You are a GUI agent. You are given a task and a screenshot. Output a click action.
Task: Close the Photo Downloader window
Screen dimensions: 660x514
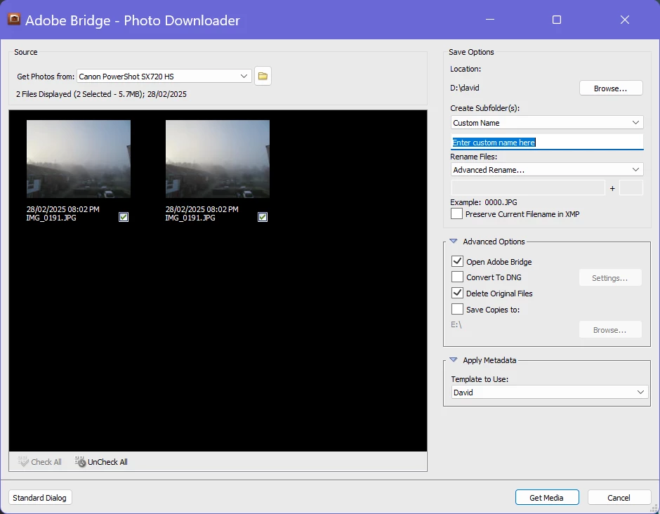tap(625, 20)
